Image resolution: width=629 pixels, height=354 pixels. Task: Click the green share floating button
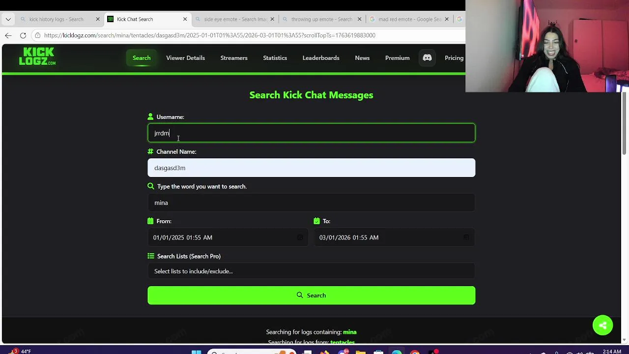tap(602, 325)
